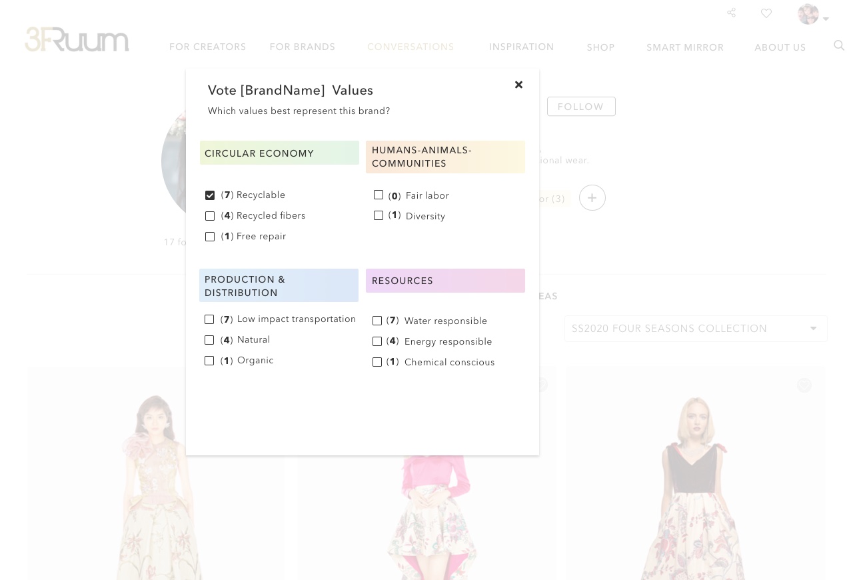Open the SS2020 Four Seasons Collection dropdown
Viewport: 853px width, 580px height.
click(x=696, y=329)
